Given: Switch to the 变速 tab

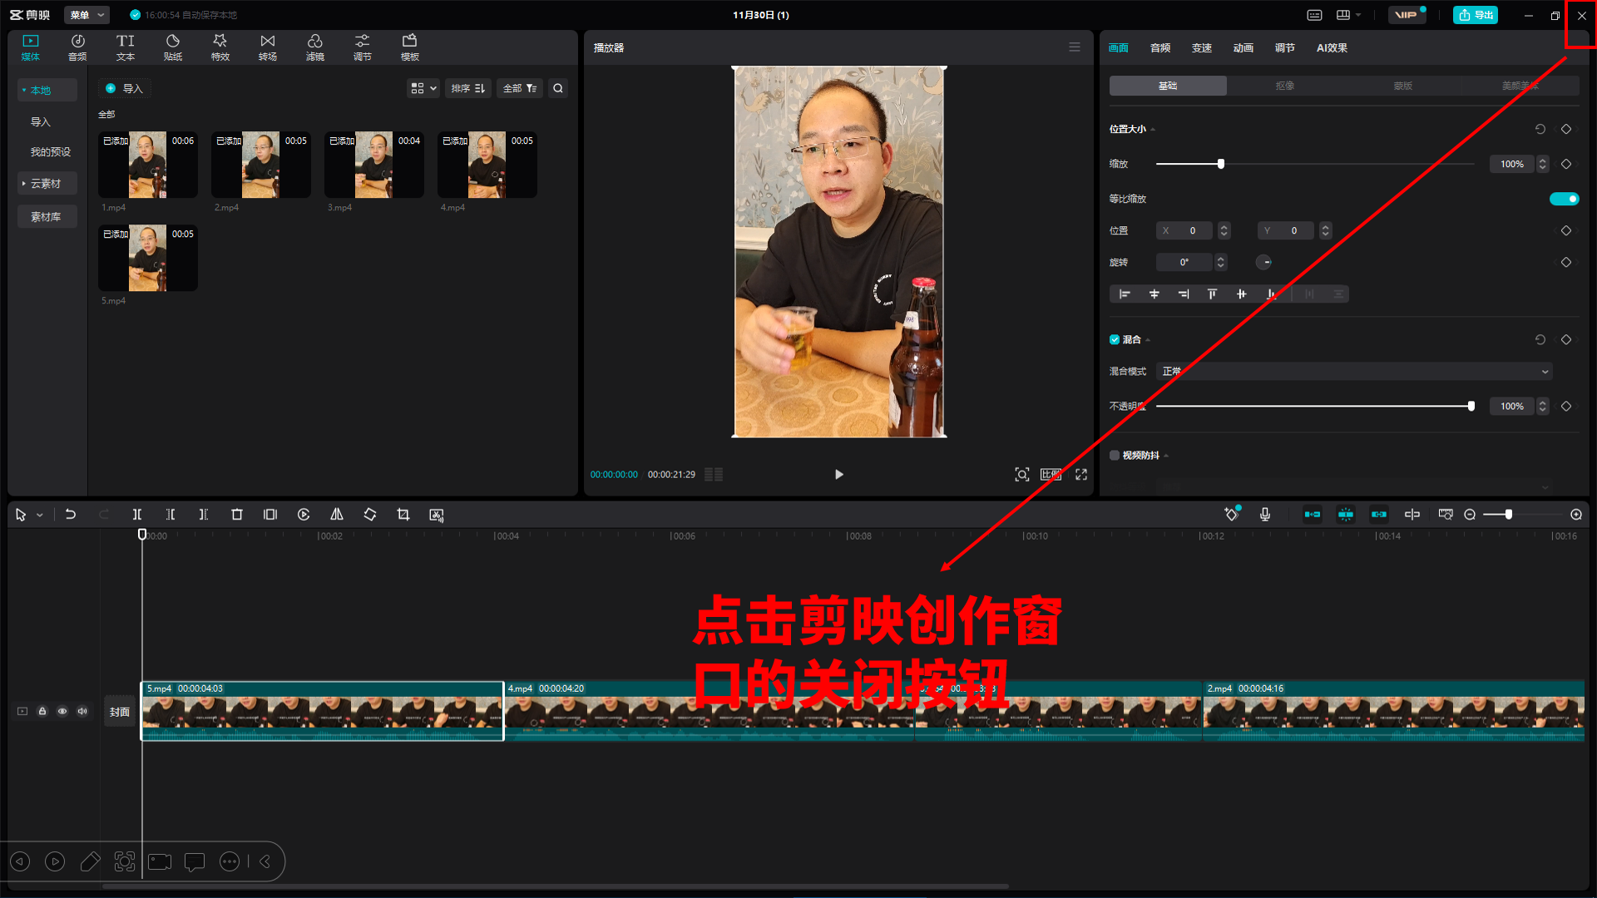Looking at the screenshot, I should tap(1202, 47).
